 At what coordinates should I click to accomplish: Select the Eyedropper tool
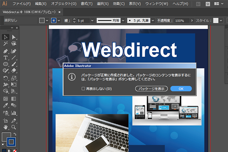6,105
